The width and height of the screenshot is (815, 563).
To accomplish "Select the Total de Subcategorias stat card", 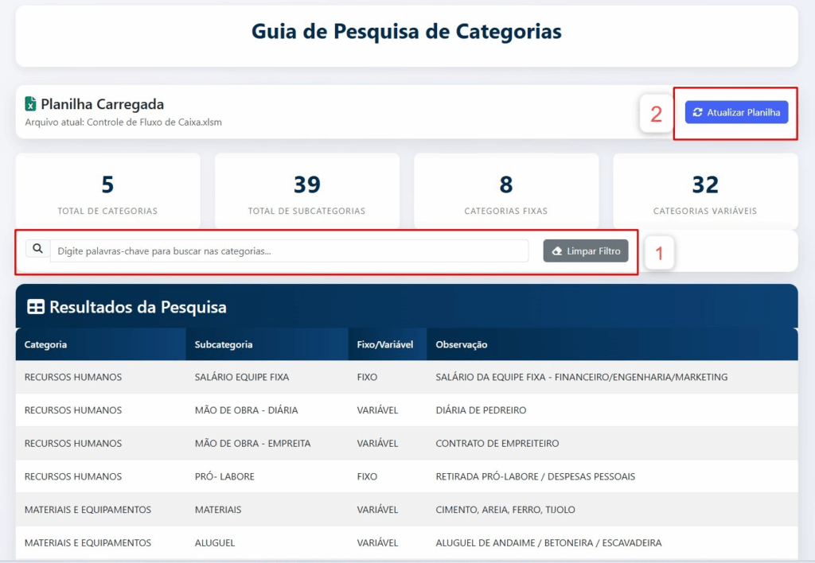I will pos(306,192).
